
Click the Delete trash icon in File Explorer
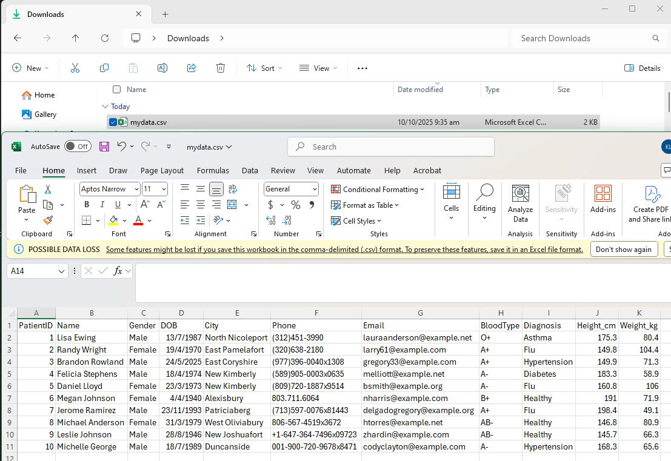click(221, 68)
